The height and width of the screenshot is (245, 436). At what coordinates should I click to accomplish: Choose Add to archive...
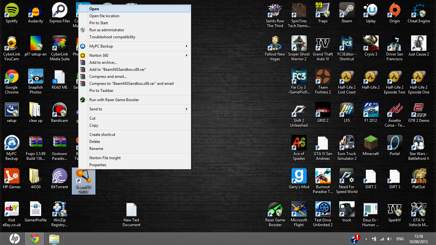coord(134,63)
